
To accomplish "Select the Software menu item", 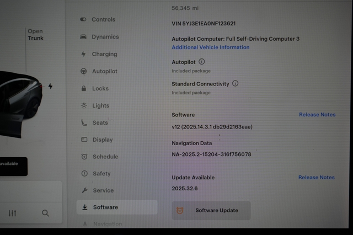I will pyautogui.click(x=117, y=207).
